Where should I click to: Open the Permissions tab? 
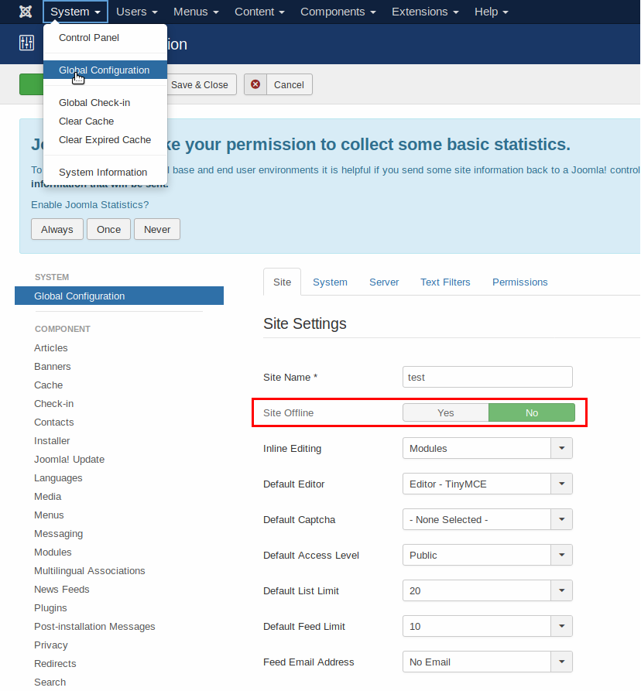point(519,282)
